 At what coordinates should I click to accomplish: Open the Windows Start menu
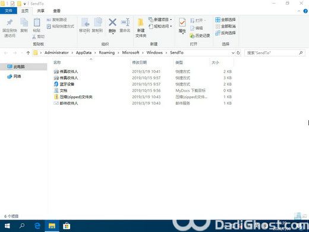7,226
